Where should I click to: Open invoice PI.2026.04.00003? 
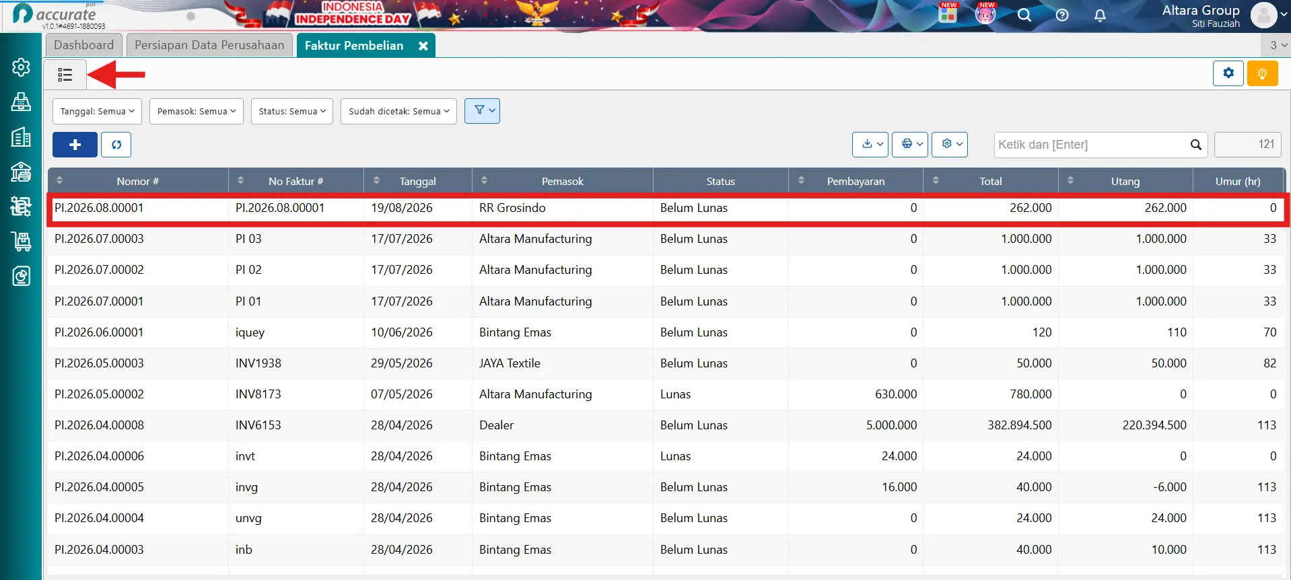[x=666, y=550]
